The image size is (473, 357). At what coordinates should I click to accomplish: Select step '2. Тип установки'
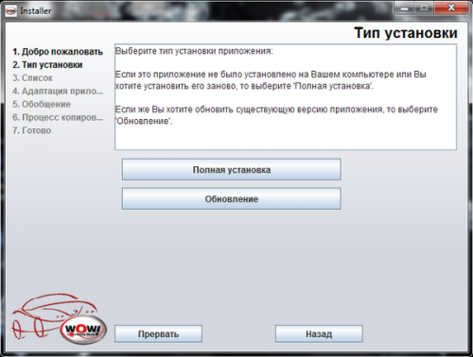[47, 65]
